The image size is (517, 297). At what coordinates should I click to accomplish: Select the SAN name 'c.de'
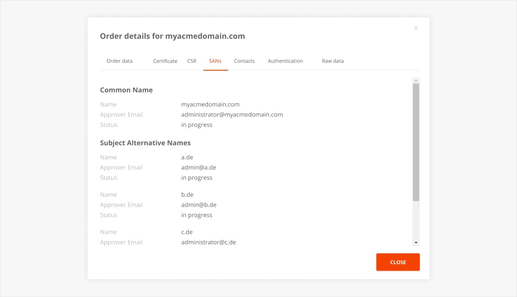tap(187, 232)
